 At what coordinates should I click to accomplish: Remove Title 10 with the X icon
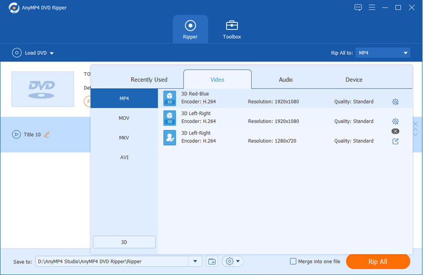tap(416, 124)
